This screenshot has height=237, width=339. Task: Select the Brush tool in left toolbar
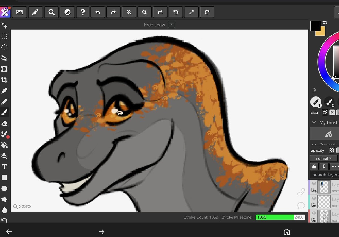4,113
